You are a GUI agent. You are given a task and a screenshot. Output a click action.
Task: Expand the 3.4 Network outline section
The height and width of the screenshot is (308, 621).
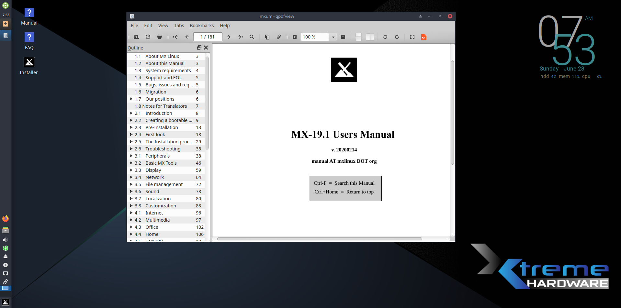(x=131, y=177)
